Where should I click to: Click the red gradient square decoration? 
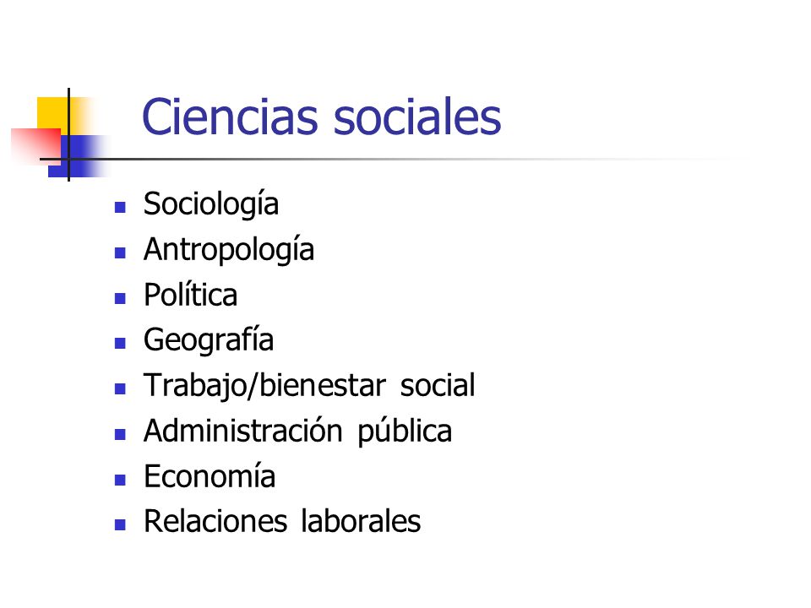(x=36, y=147)
